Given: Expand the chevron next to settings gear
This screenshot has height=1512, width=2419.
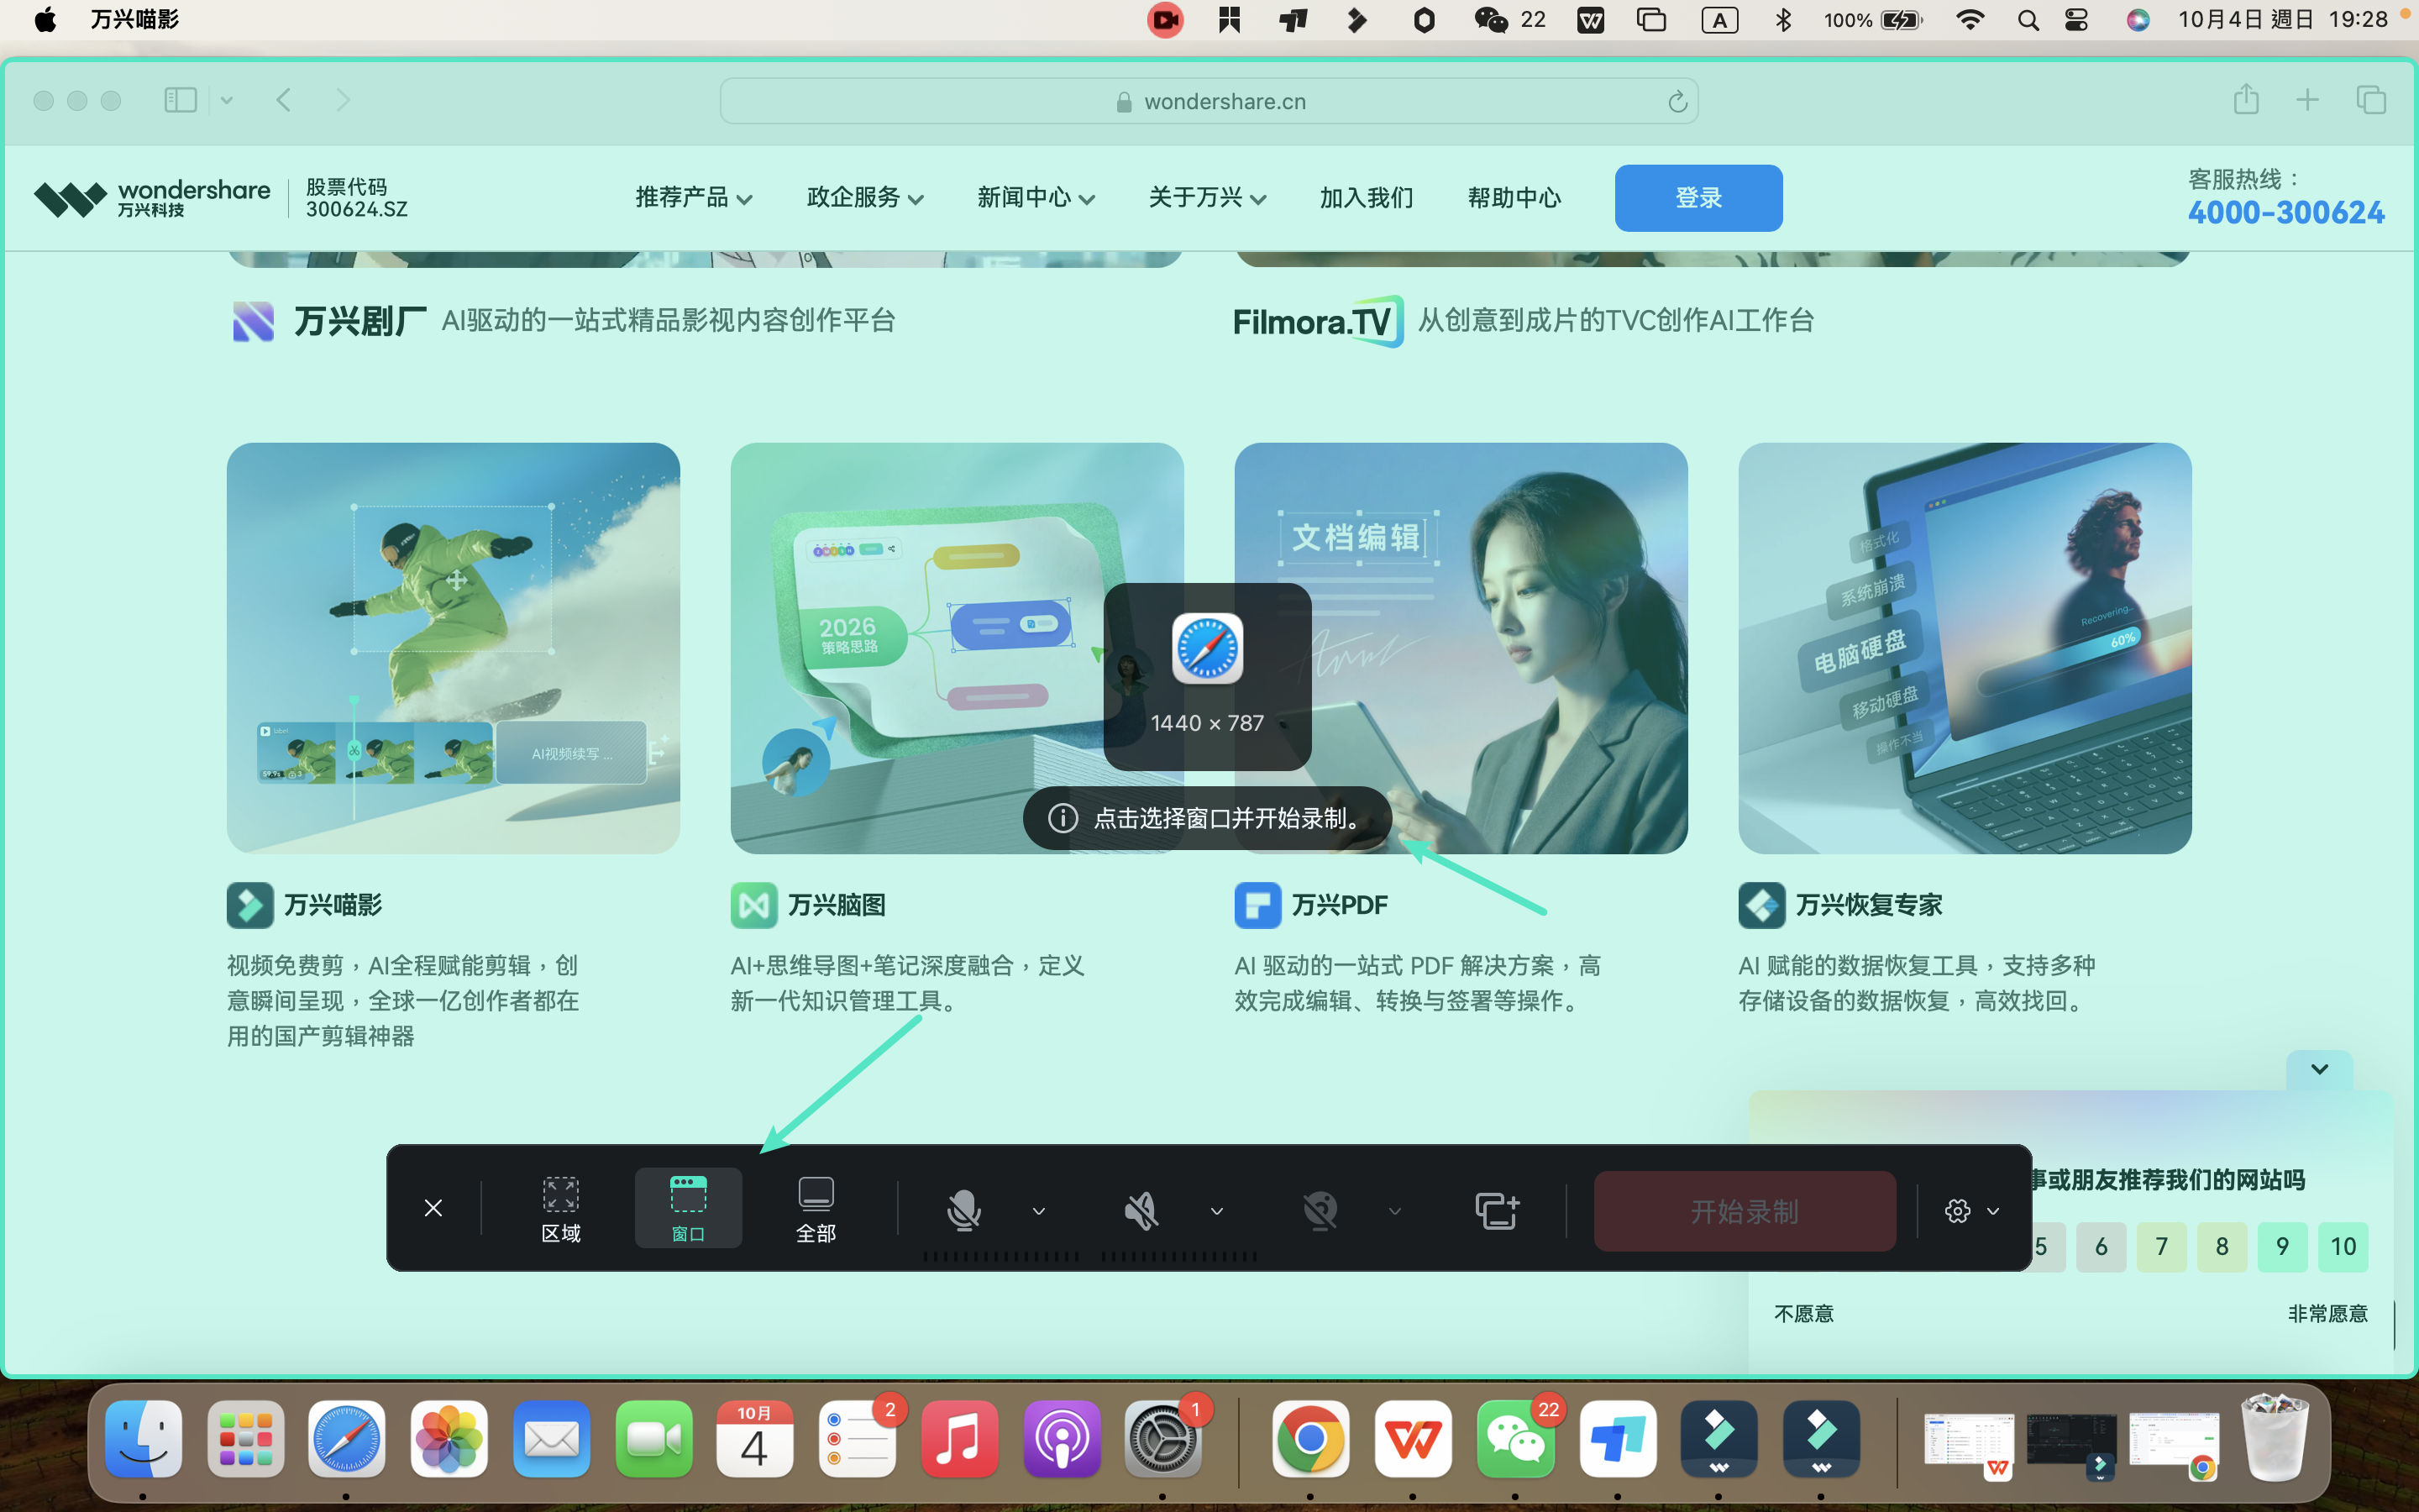Looking at the screenshot, I should (x=1993, y=1211).
